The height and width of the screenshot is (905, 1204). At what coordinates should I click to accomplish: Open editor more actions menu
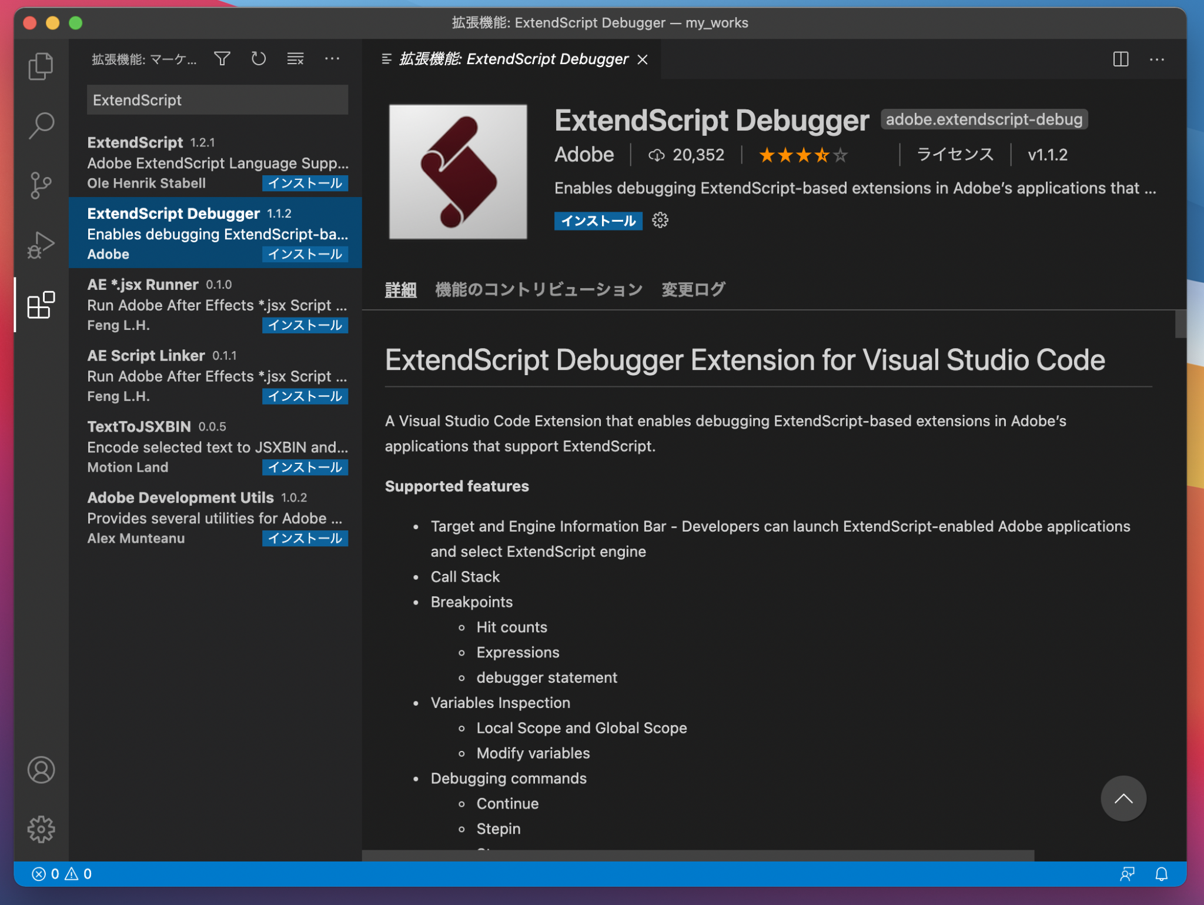tap(1157, 59)
